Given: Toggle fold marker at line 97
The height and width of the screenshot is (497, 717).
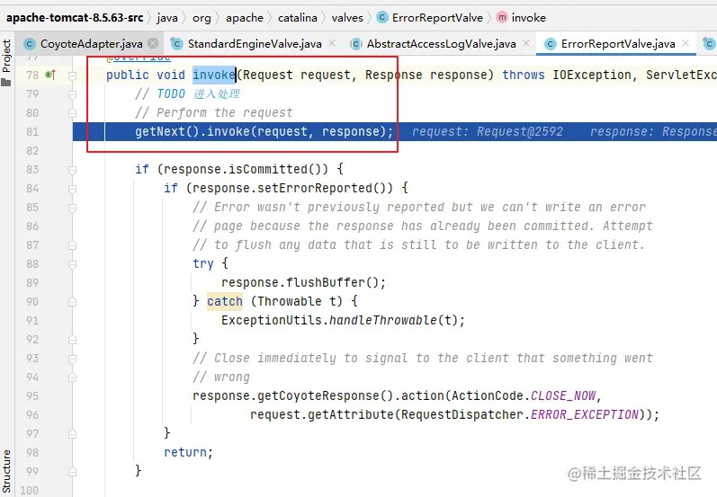Looking at the screenshot, I should pyautogui.click(x=72, y=434).
